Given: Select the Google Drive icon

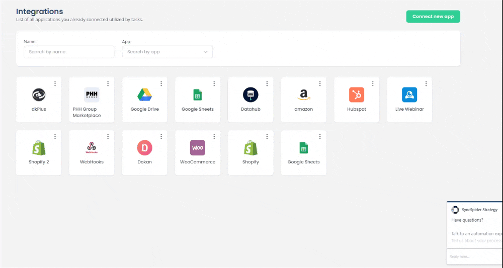Looking at the screenshot, I should 145,95.
